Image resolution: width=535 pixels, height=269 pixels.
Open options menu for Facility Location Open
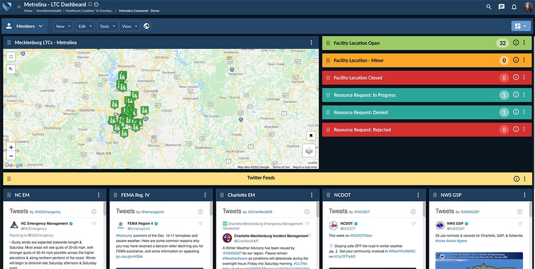pyautogui.click(x=524, y=43)
